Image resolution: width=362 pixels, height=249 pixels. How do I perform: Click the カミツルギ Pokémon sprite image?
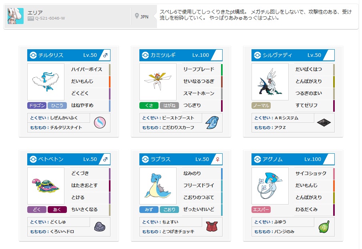point(158,82)
